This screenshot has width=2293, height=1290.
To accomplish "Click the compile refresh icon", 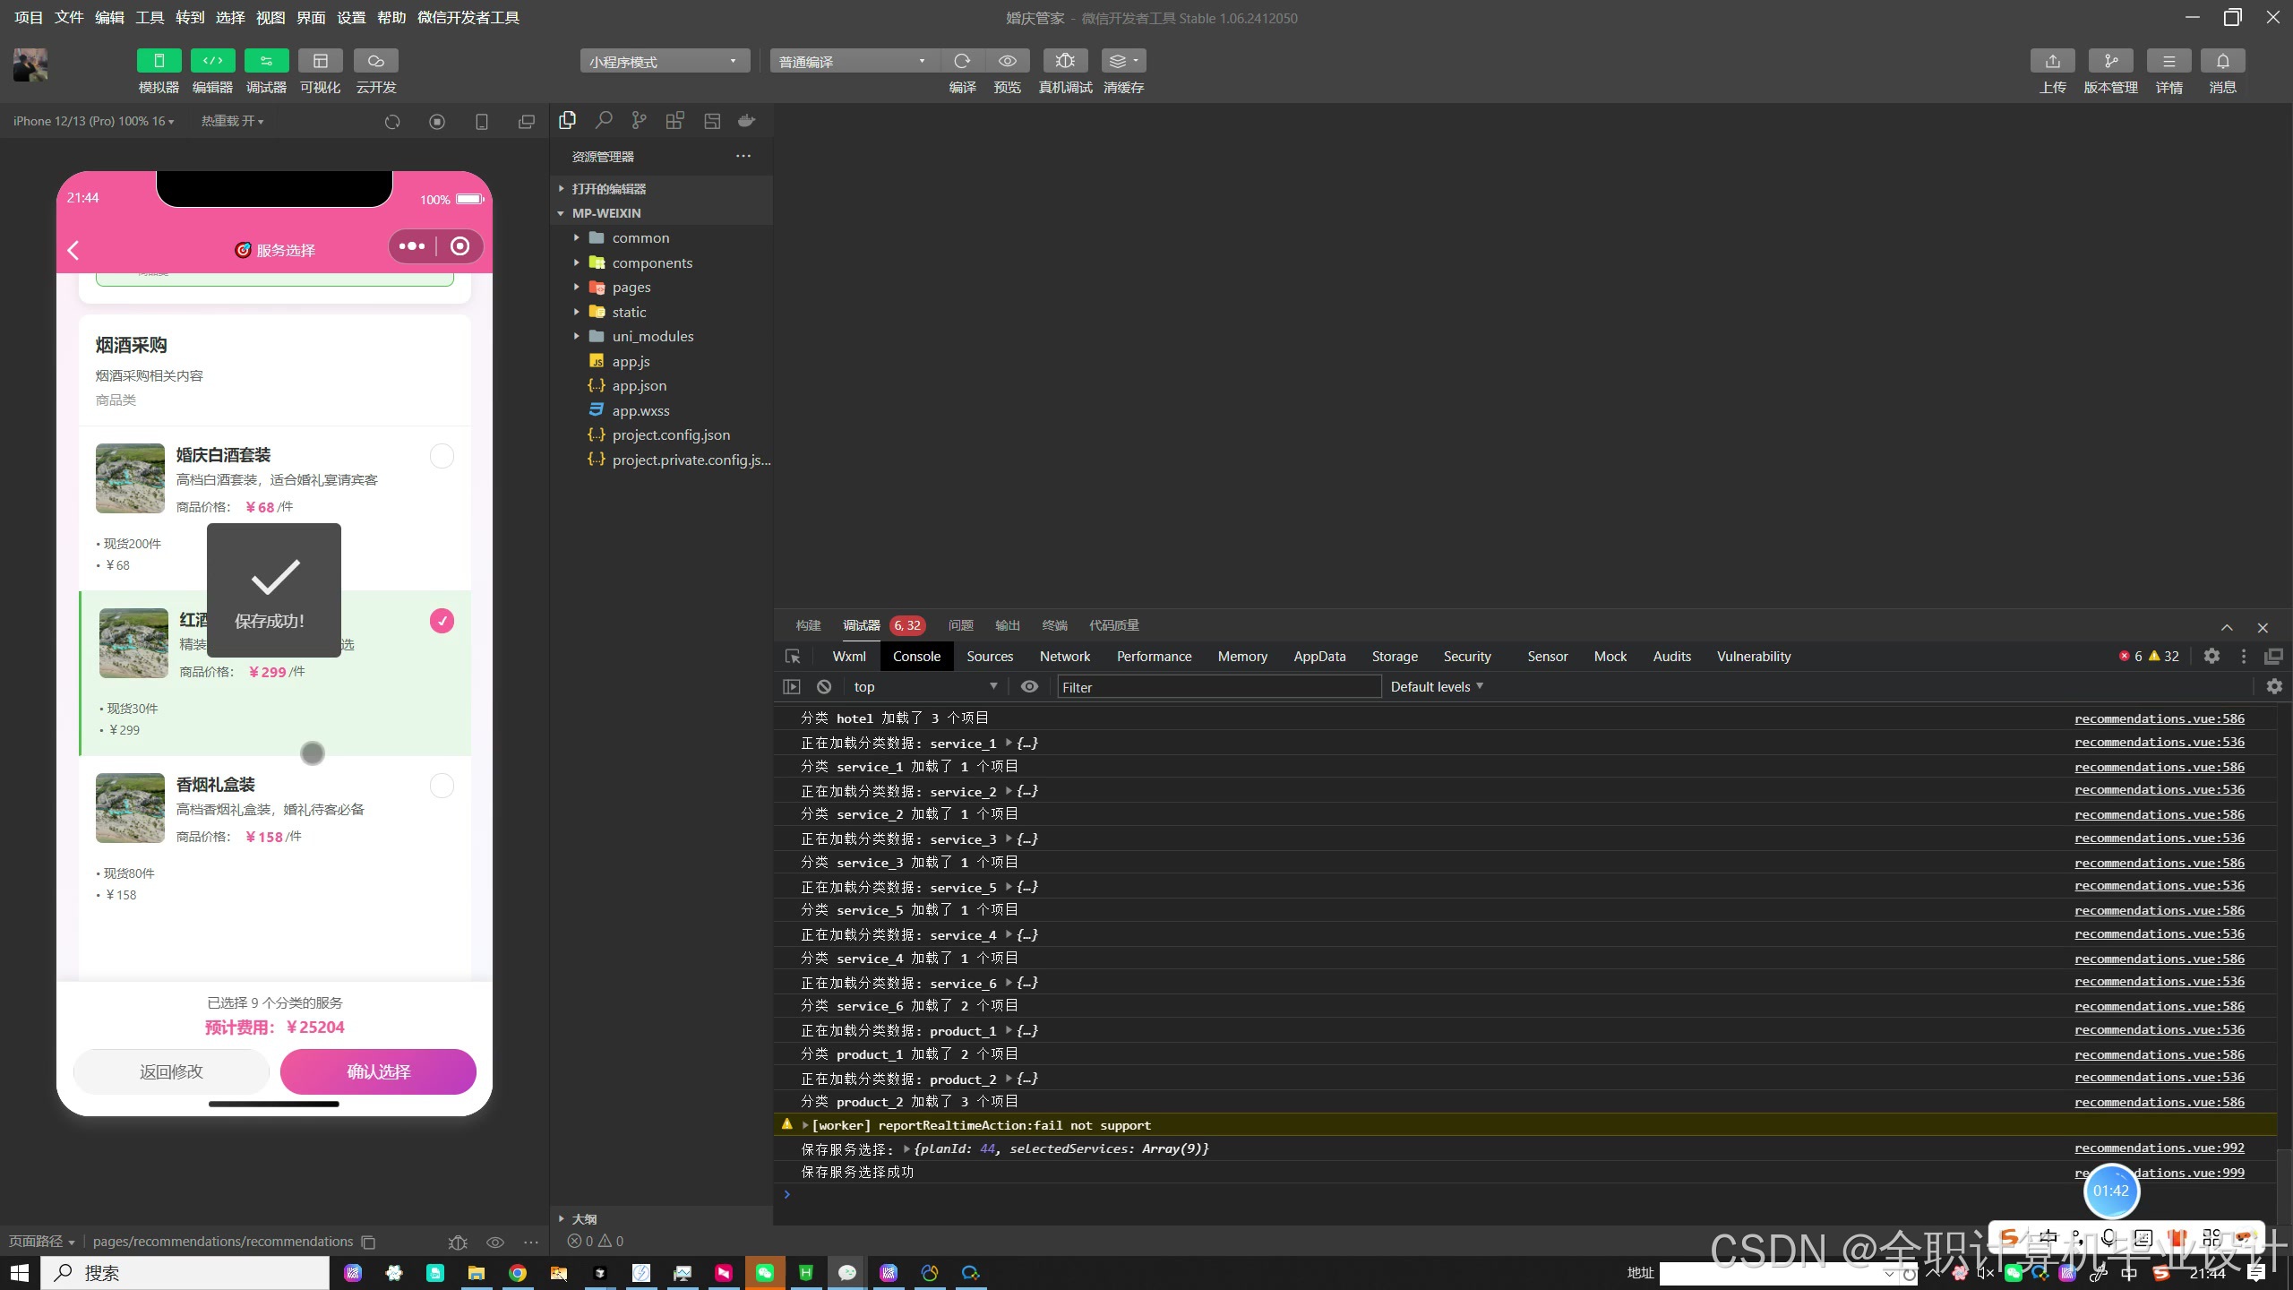I will point(962,61).
